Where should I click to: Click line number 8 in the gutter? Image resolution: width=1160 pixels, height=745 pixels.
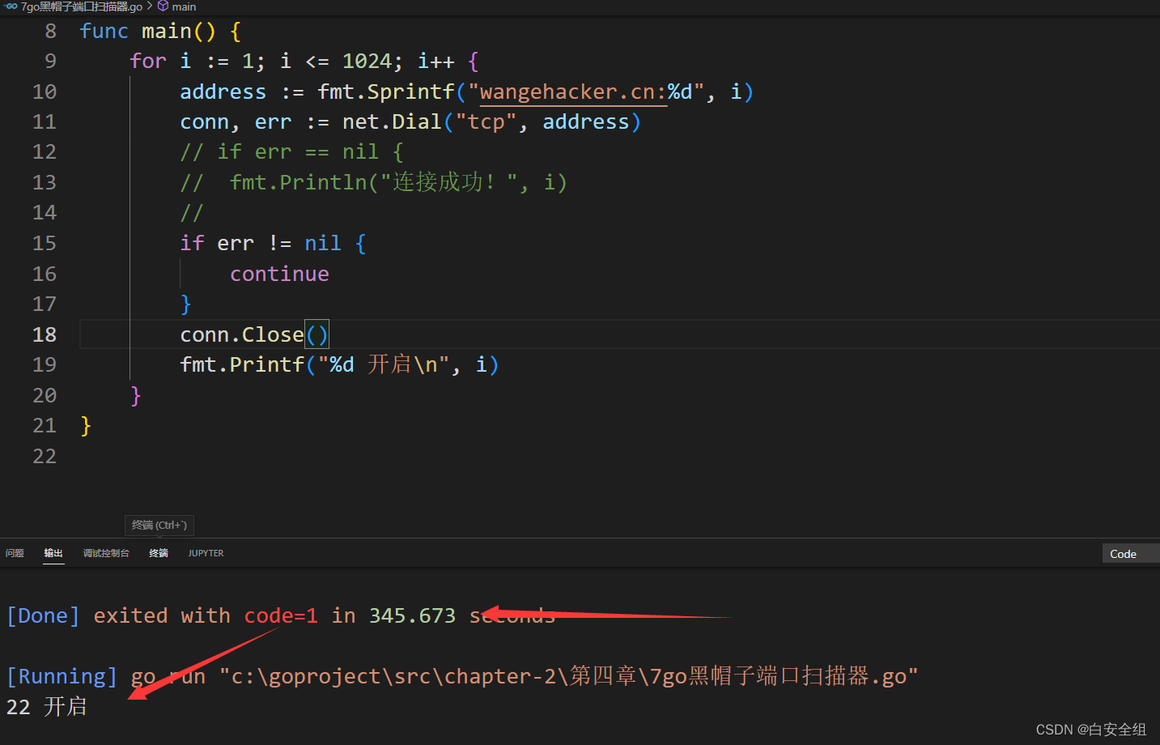point(51,31)
